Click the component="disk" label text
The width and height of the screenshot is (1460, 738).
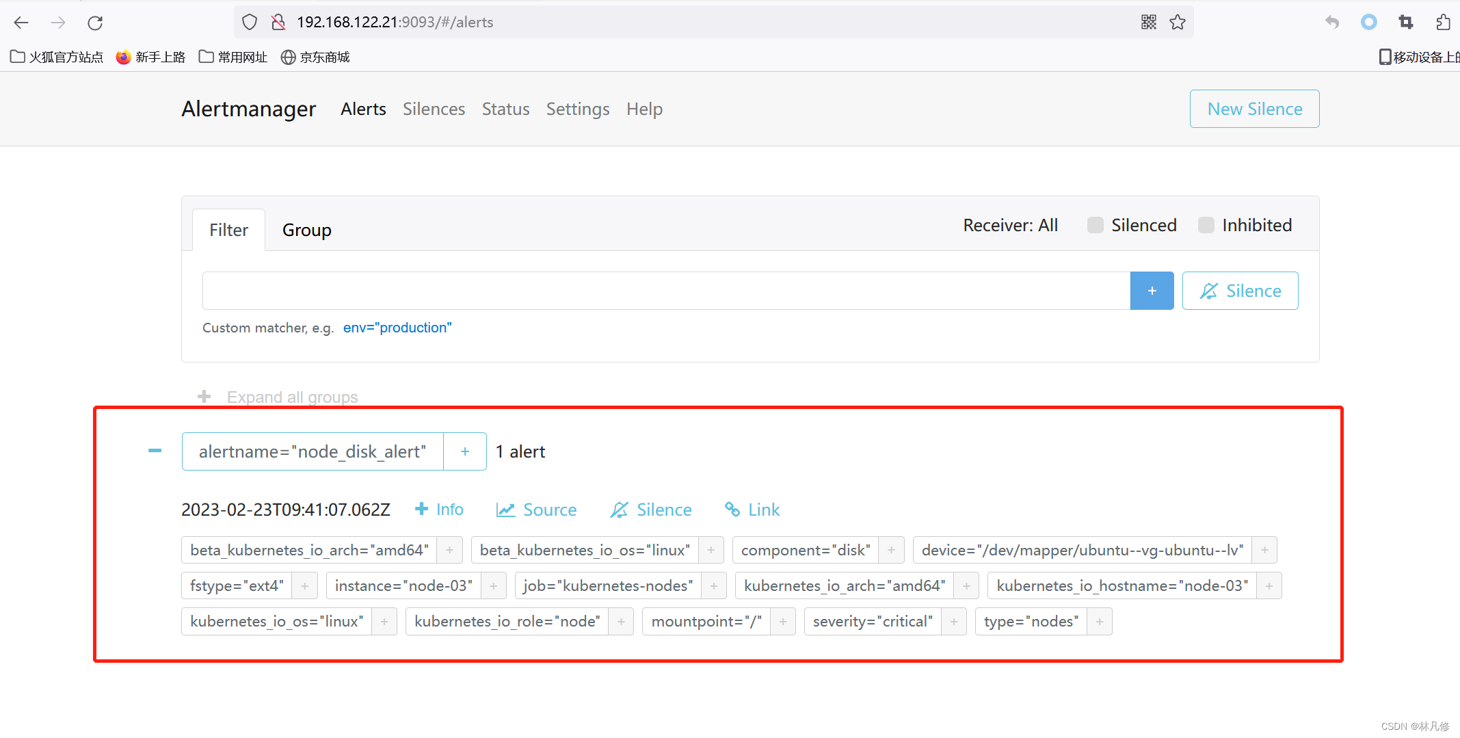click(806, 550)
